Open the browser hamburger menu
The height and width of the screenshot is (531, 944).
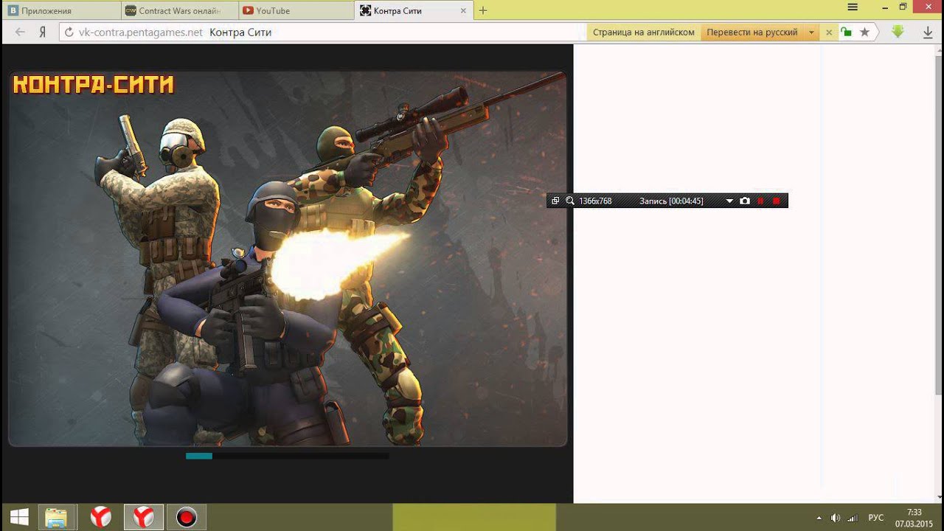(x=853, y=7)
